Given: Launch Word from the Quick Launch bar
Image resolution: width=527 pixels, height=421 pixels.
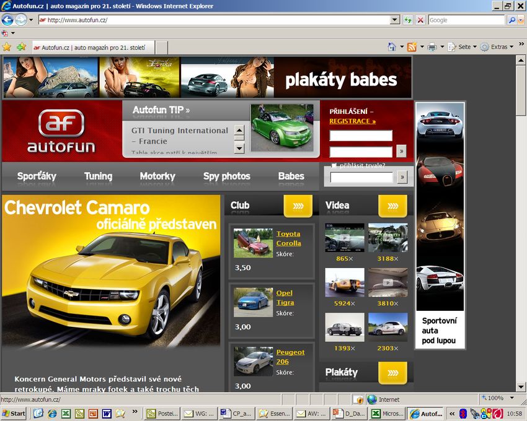Looking at the screenshot, I should point(107,414).
